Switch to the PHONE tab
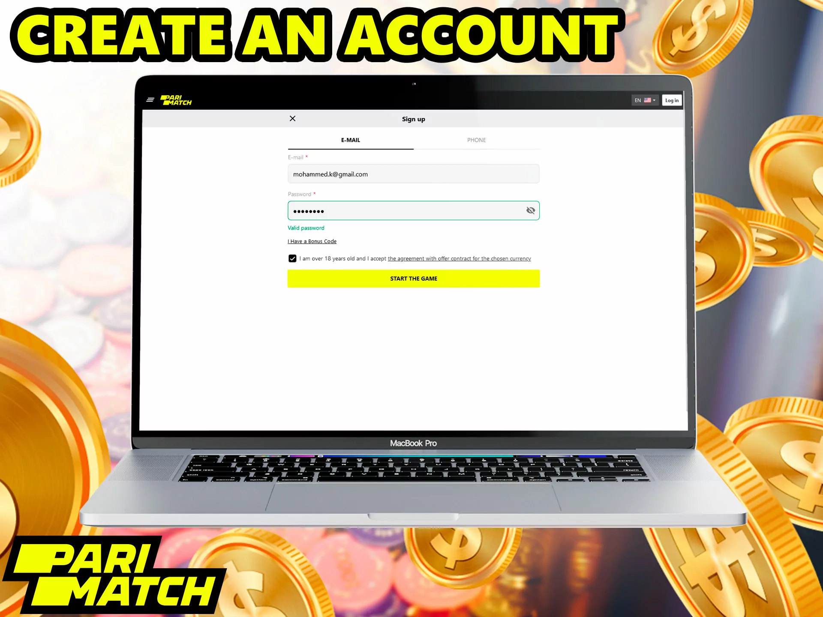 click(476, 140)
